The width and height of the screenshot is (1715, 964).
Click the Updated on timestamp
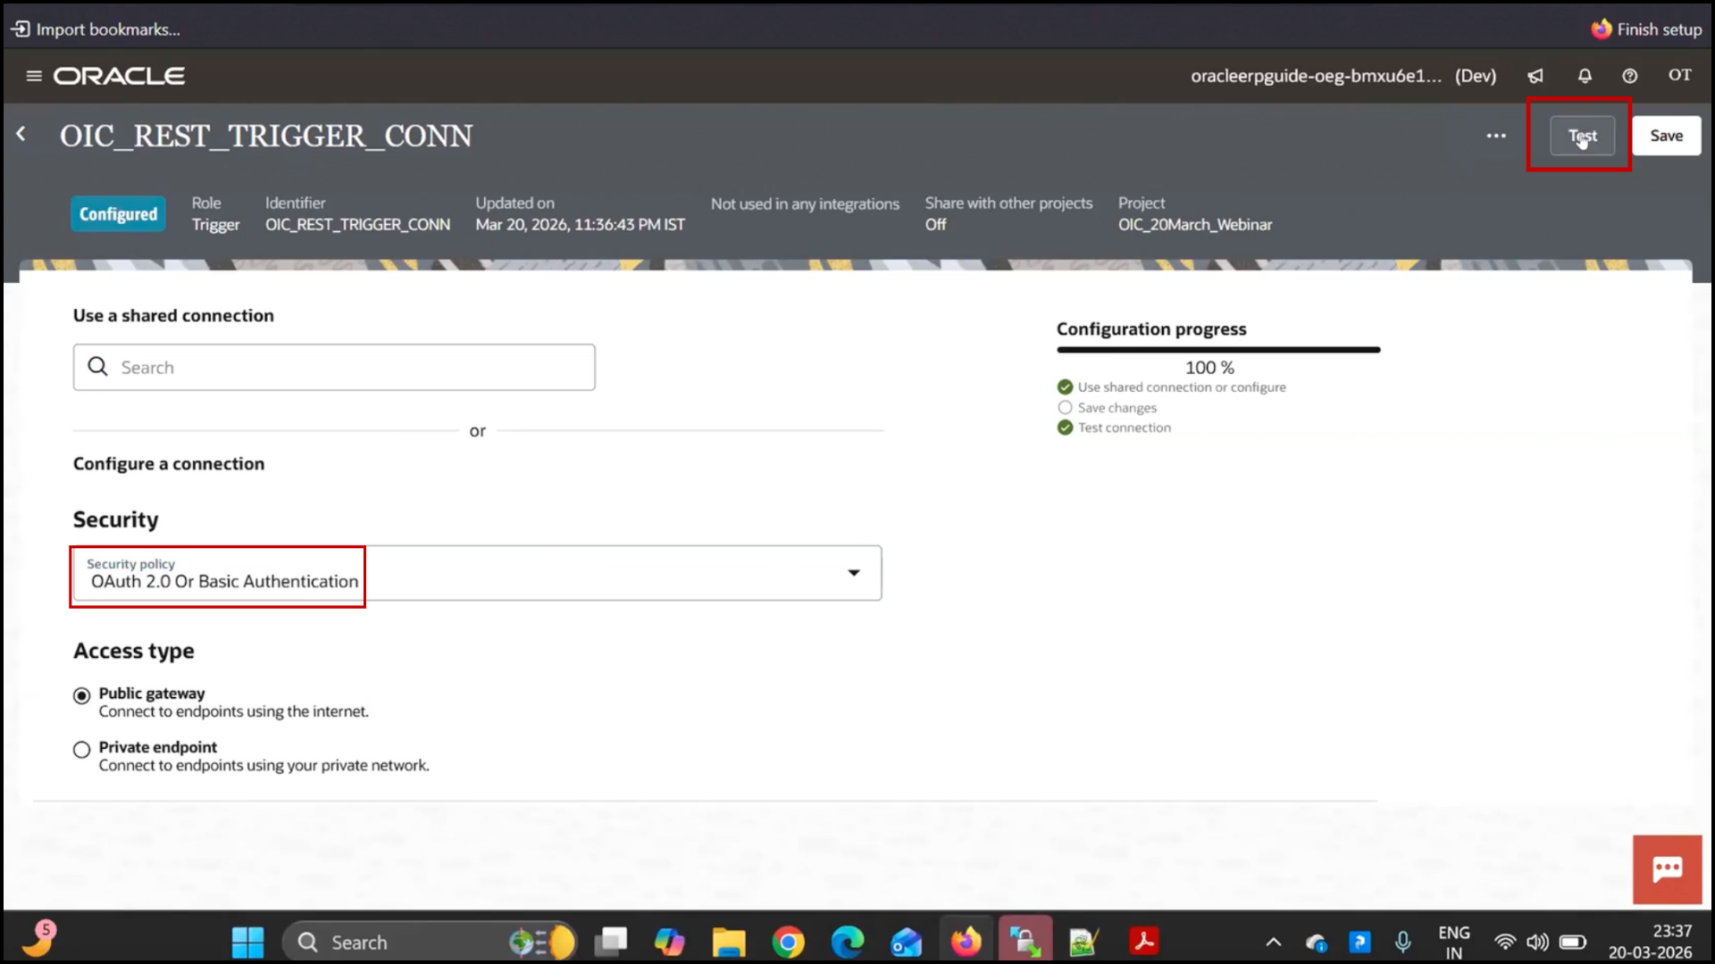[x=580, y=225]
